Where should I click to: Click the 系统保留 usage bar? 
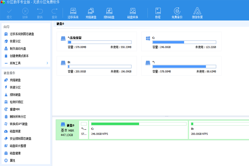click(x=100, y=42)
